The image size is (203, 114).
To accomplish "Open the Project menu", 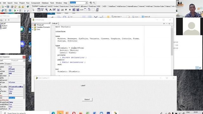I will point(22,3).
